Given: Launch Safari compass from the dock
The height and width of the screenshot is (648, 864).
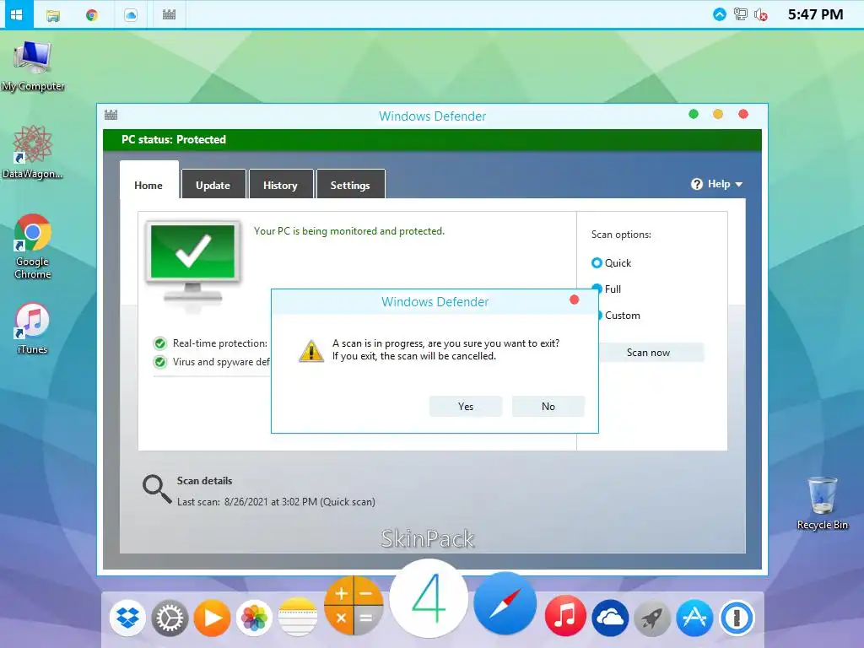Looking at the screenshot, I should click(505, 602).
